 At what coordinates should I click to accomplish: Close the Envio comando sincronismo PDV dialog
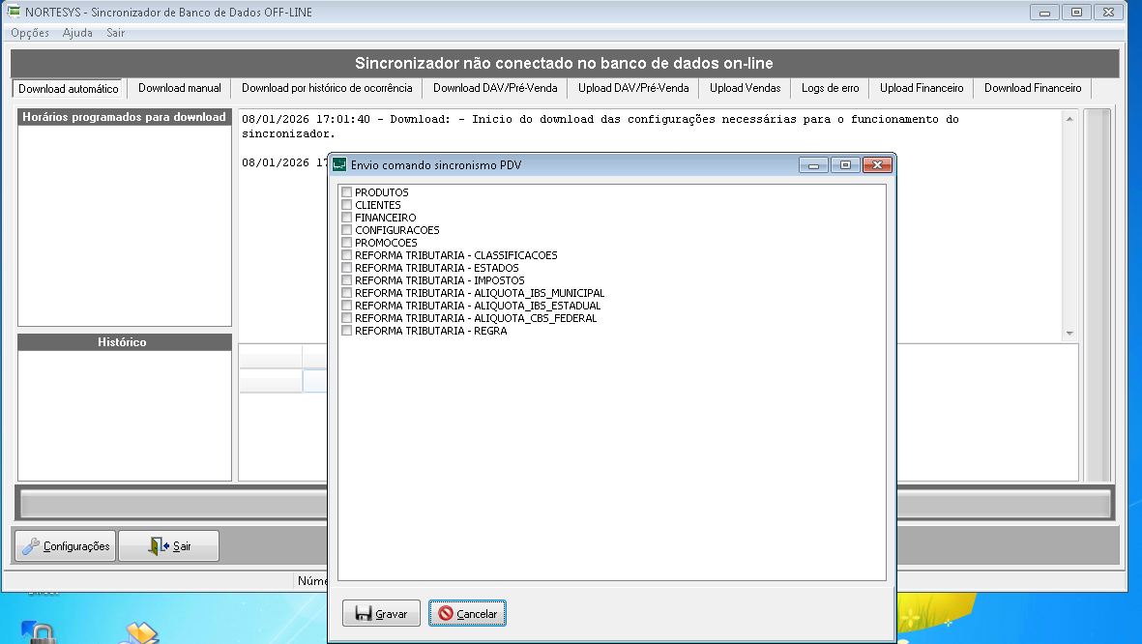pos(877,165)
